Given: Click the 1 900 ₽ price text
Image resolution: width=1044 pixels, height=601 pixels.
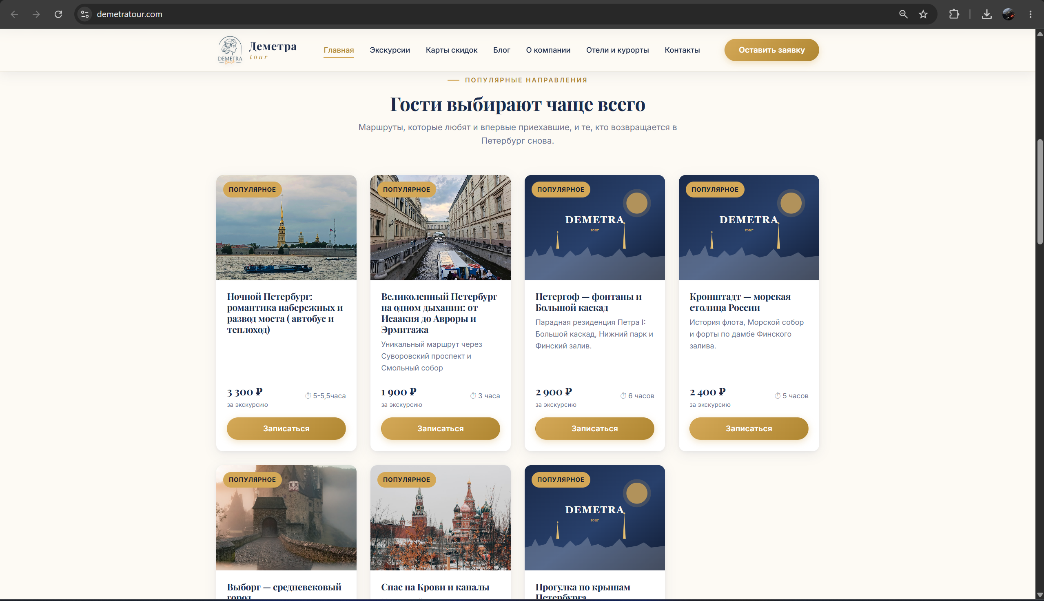Looking at the screenshot, I should tap(399, 392).
